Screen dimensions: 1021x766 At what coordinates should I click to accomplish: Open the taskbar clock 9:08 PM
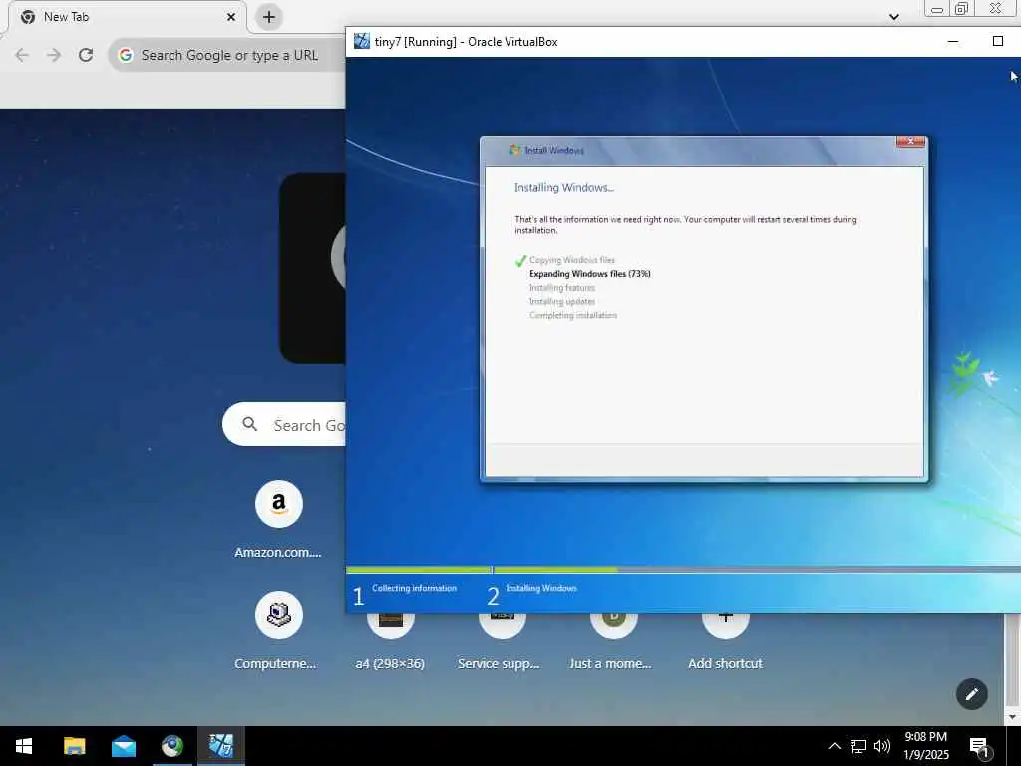point(926,746)
